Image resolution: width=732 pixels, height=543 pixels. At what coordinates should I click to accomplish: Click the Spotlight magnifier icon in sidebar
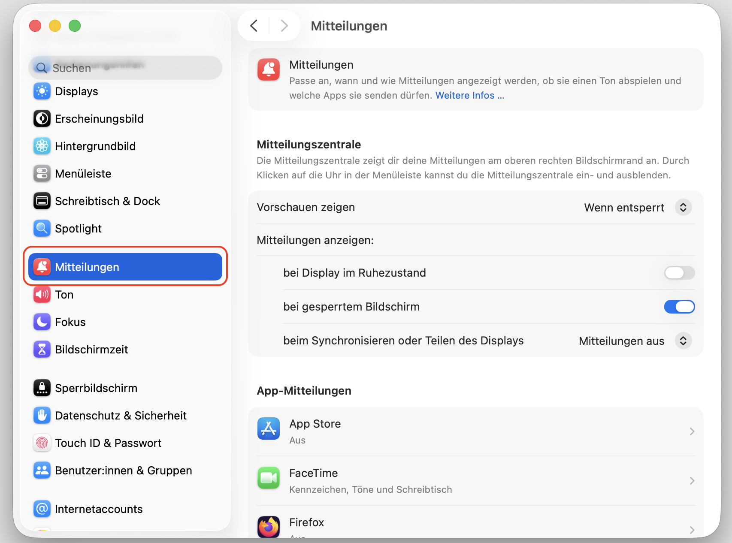(x=42, y=229)
